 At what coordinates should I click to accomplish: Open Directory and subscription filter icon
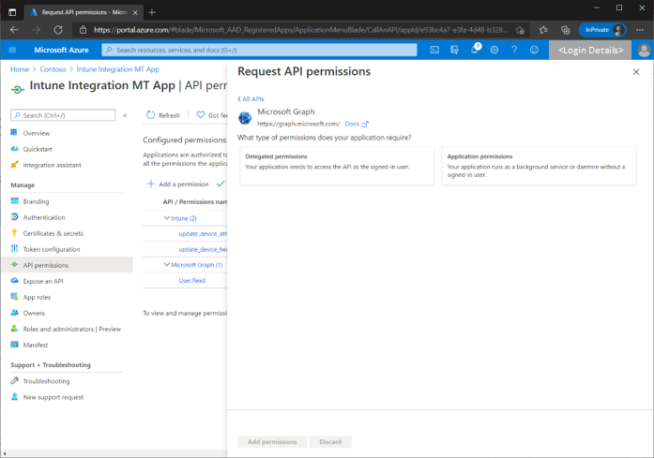(x=454, y=50)
